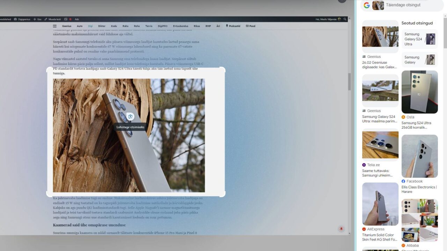447x251 pixels.
Task: Click the Facebook hand-held phone thumbnail
Action: pyautogui.click(x=419, y=156)
